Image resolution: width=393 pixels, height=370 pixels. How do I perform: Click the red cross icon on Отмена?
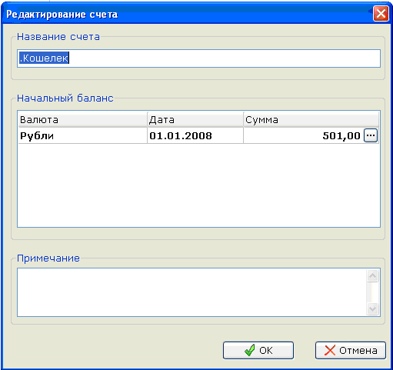point(330,350)
